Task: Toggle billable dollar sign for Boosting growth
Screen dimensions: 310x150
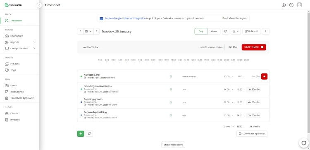Action: [x=171, y=102]
